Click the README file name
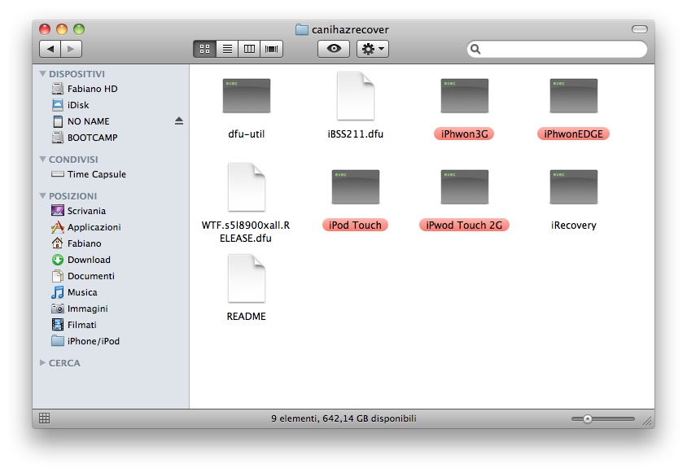Screen dimensions: 687x473 247,316
